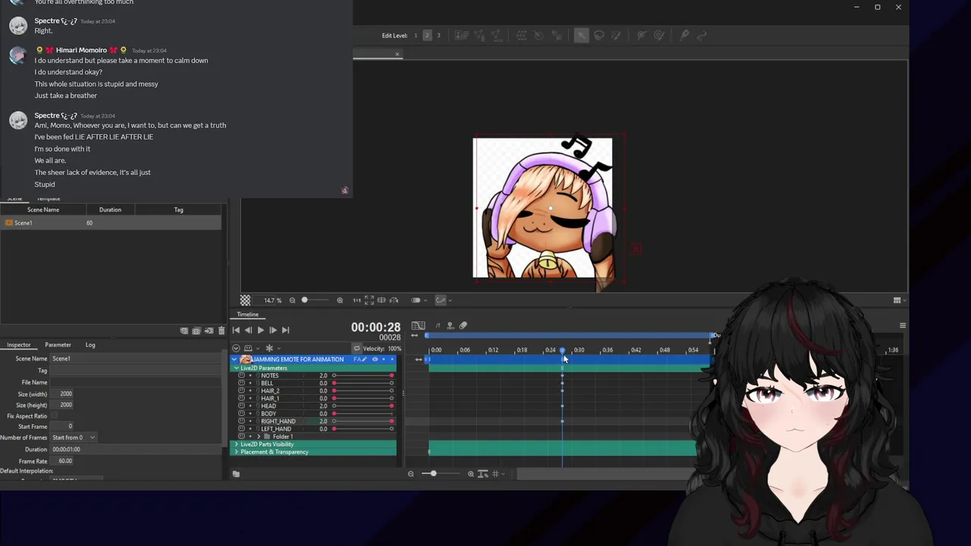Step back one frame in the timeline

248,330
